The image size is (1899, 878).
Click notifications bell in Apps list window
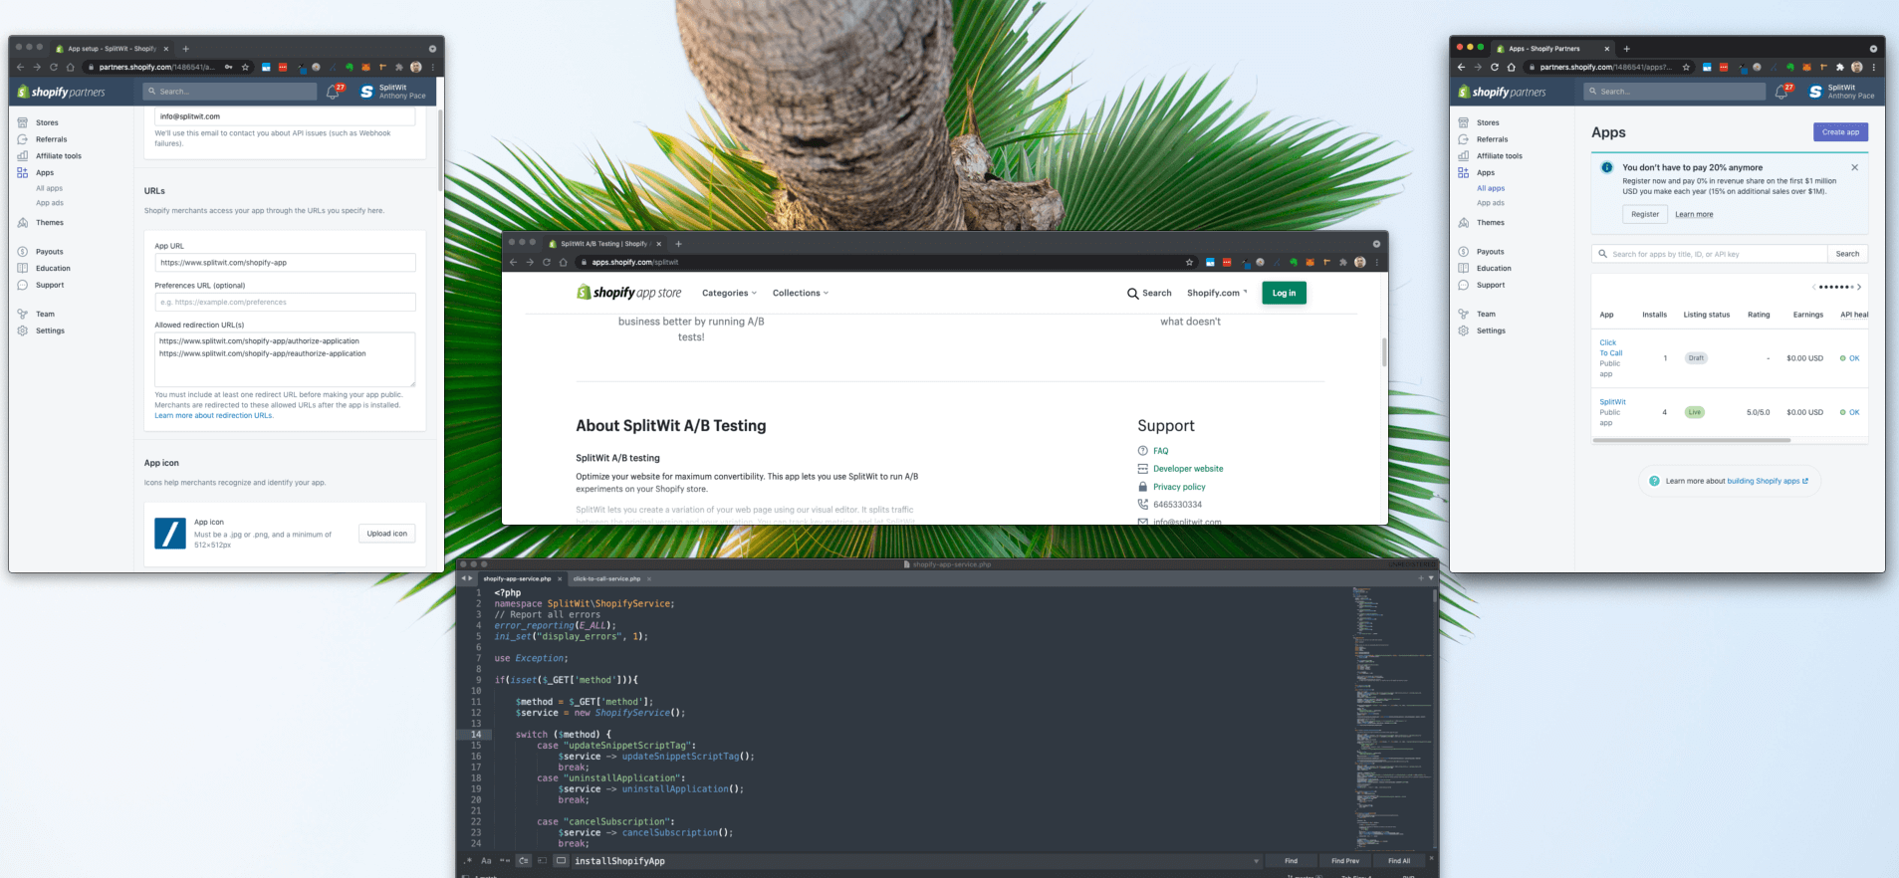tap(1781, 92)
